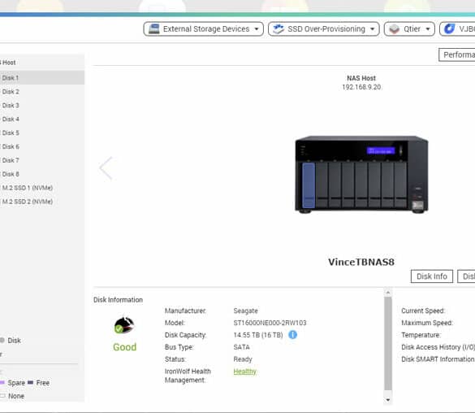Click the Temperature label
The height and width of the screenshot is (413, 475).
[421, 335]
